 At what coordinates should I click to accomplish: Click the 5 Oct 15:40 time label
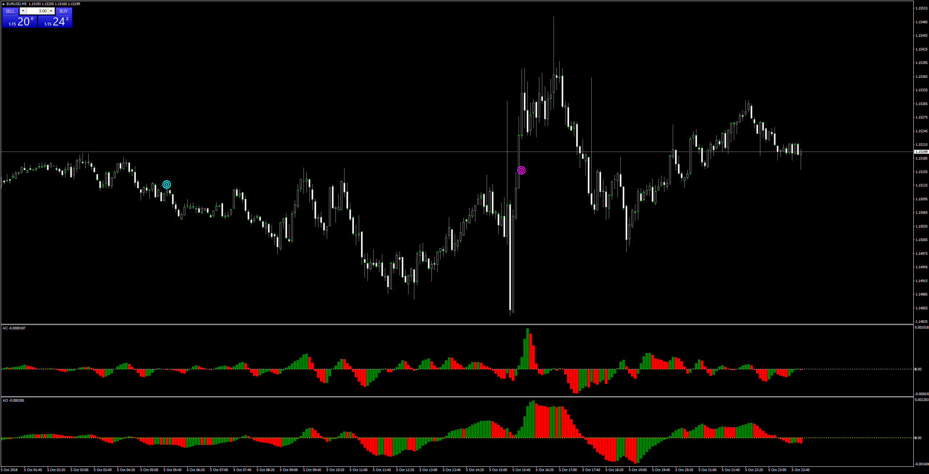coord(522,470)
